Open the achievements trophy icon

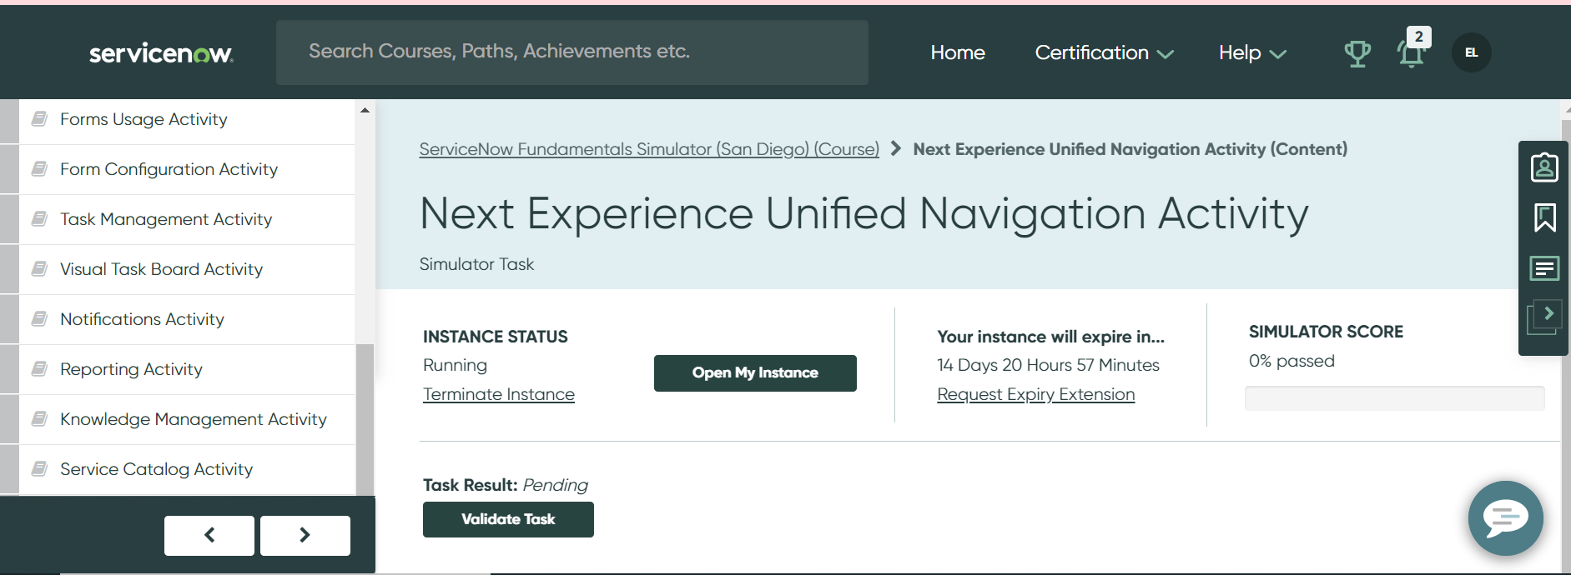[1357, 53]
